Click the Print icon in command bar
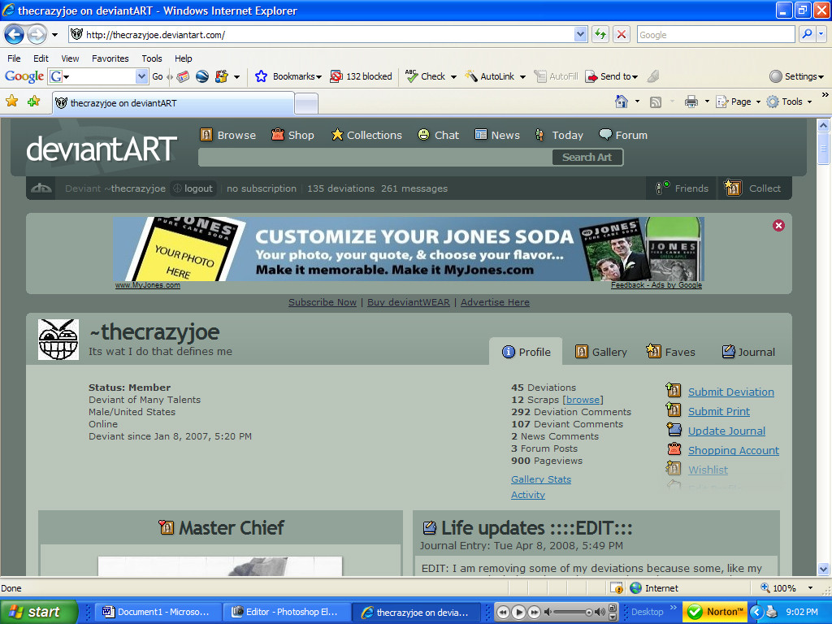The width and height of the screenshot is (832, 624). pyautogui.click(x=691, y=102)
